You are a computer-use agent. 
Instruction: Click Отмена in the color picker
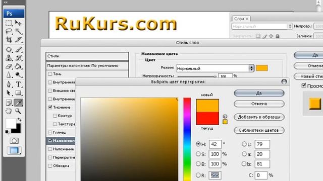(259, 104)
